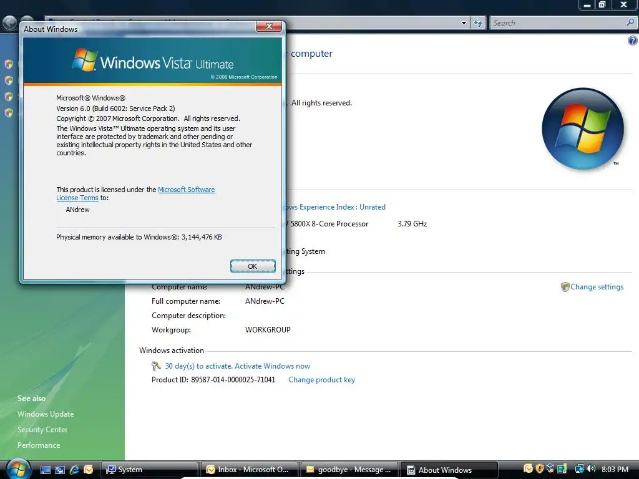Switch to System taskbar button
Viewport: 639px width, 479px height.
coord(149,470)
